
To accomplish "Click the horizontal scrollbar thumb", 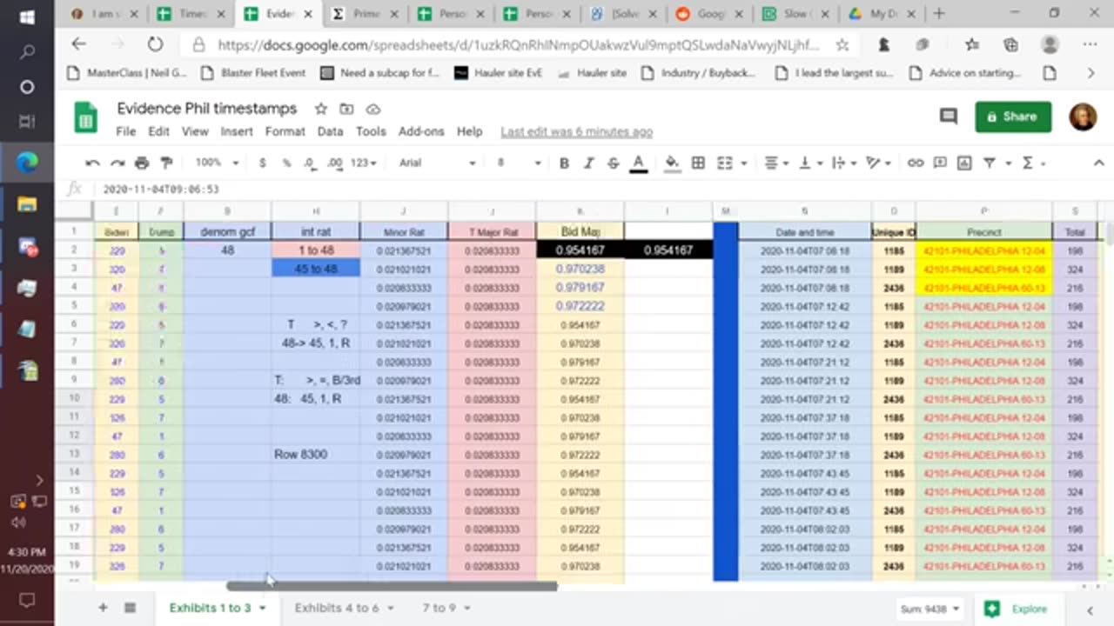I will coord(392,587).
